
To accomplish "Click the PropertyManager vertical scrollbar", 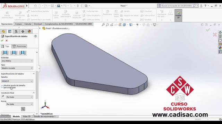I will click(x=37, y=85).
